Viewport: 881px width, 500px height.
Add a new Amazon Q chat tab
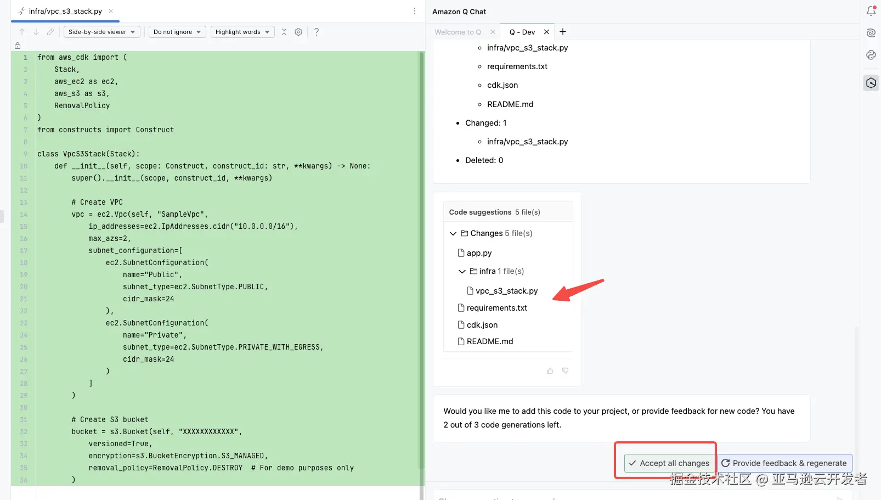563,32
